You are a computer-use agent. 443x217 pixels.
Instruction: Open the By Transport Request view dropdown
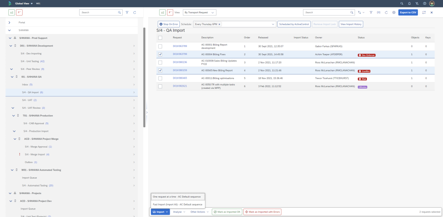pyautogui.click(x=199, y=12)
